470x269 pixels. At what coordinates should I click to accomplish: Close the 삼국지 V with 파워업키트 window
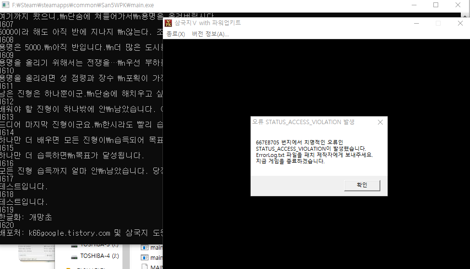pos(460,23)
